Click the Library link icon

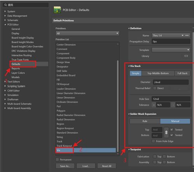click(186, 56)
